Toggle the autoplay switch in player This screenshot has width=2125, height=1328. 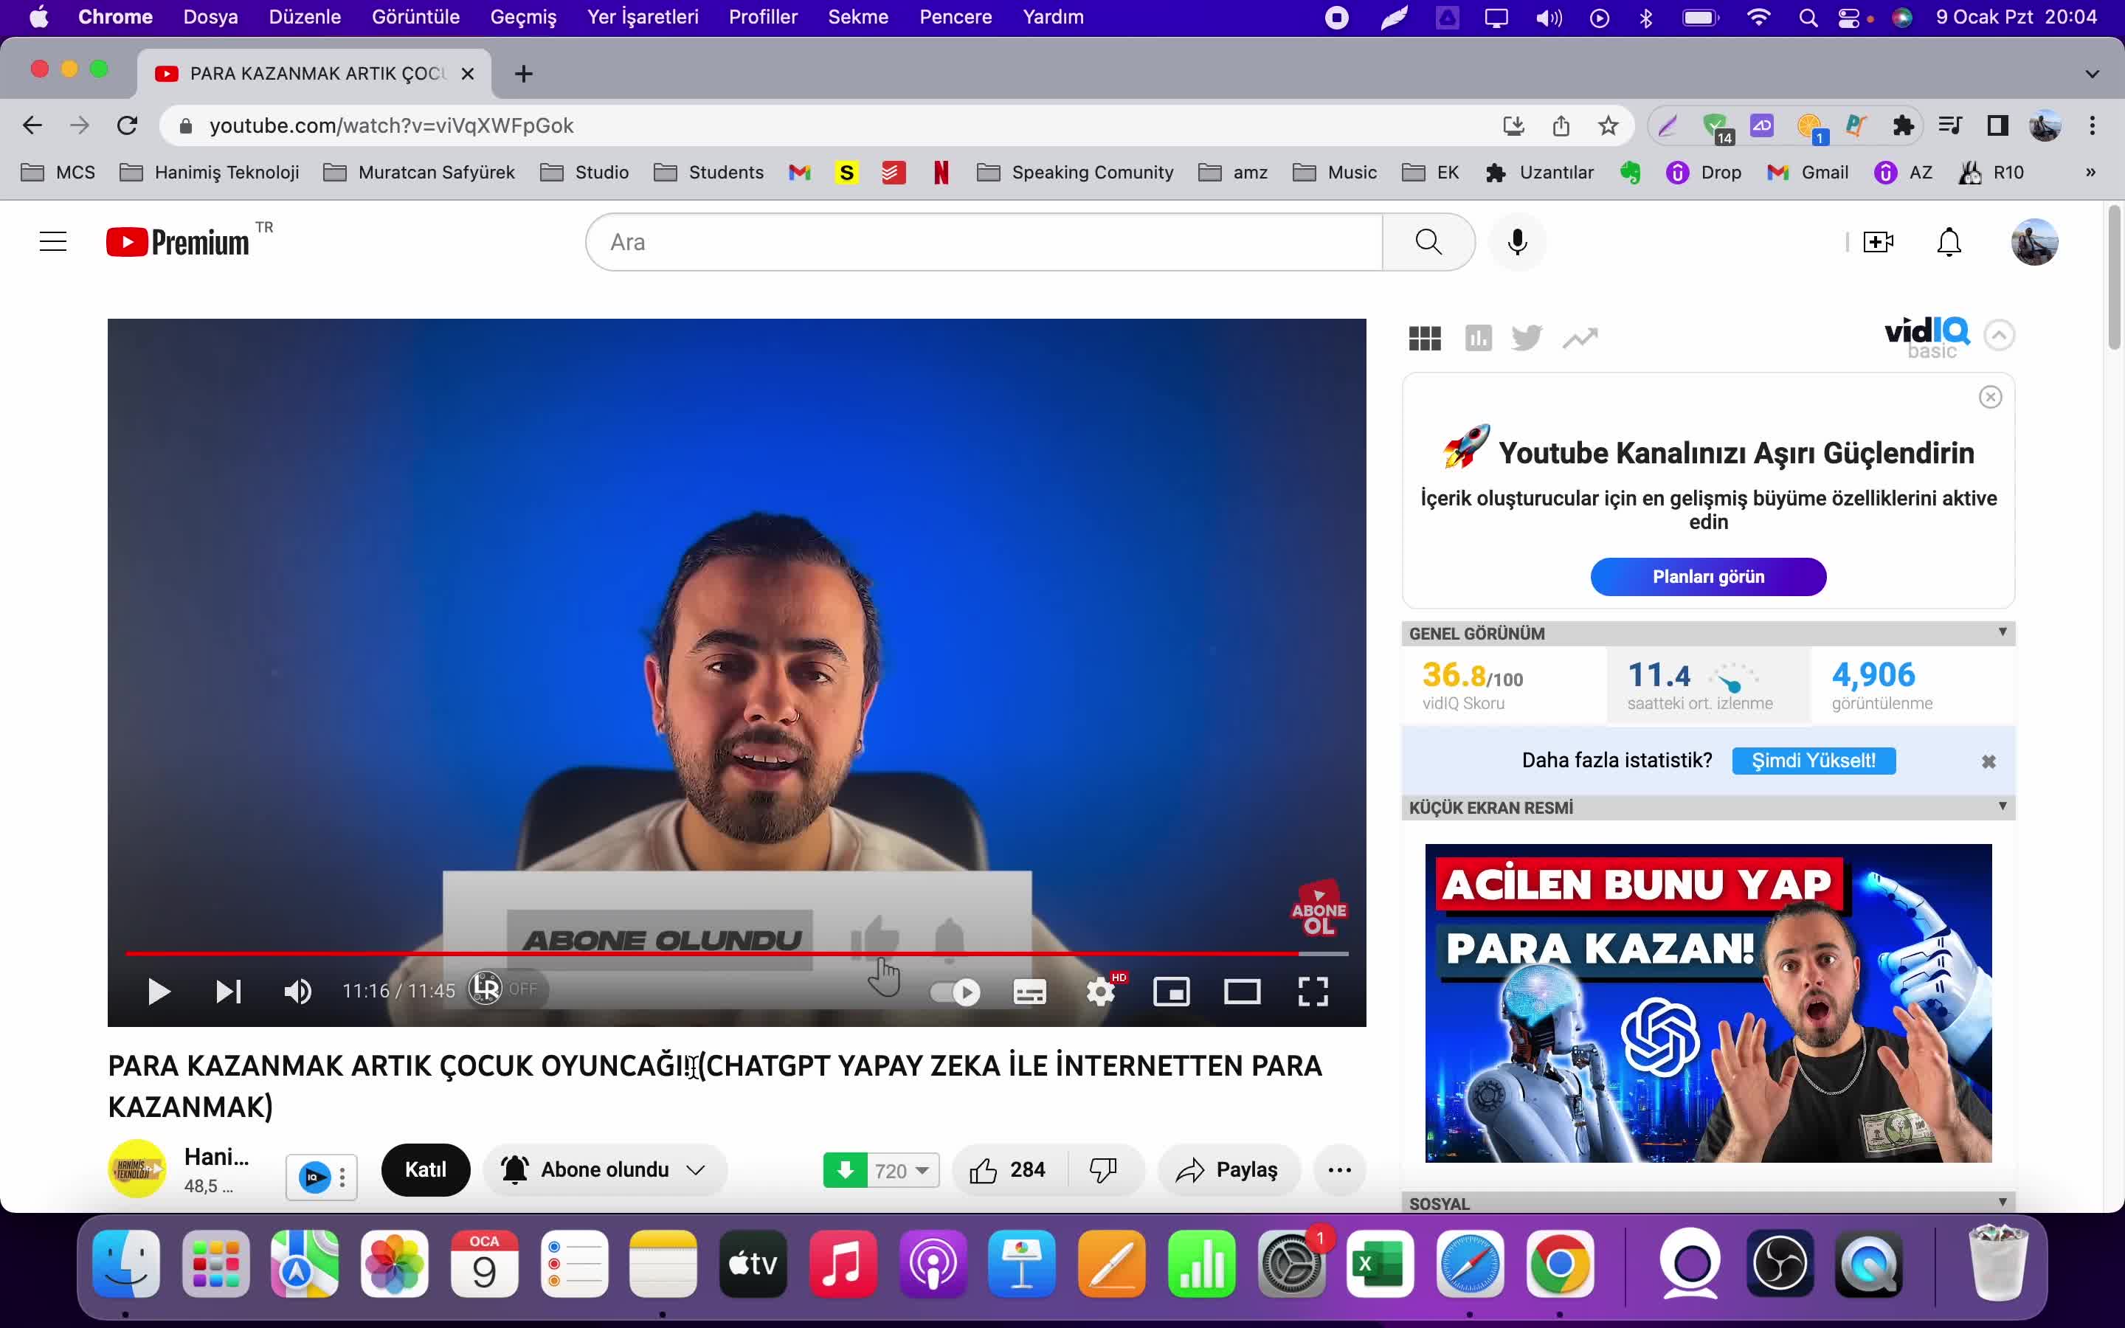click(956, 992)
